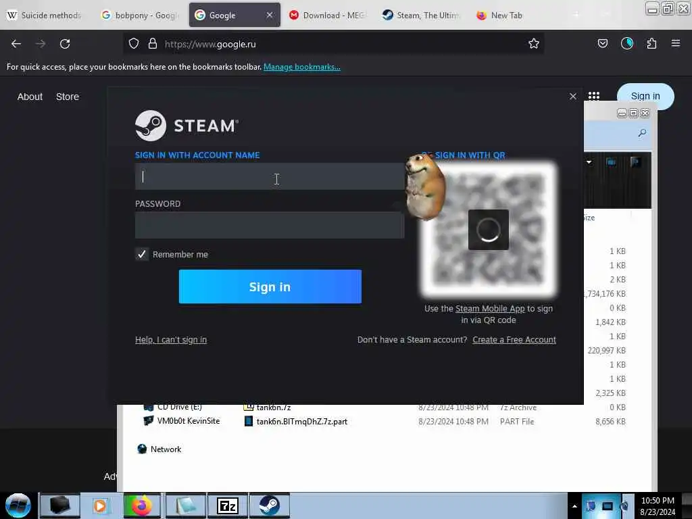This screenshot has height=519, width=692.
Task: Select the tank6n.BITmqDhZ.7z.part file
Action: point(302,422)
